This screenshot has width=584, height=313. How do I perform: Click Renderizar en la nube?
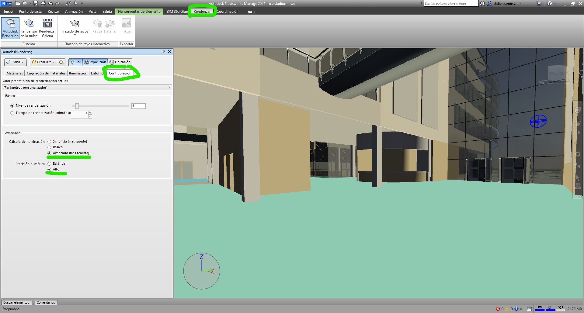click(x=29, y=28)
